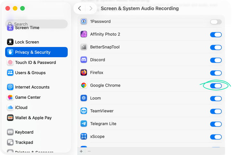Toggle Google Chrome recording switch
The height and width of the screenshot is (155, 232).
pos(216,86)
